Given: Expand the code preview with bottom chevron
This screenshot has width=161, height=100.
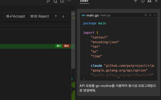Looking at the screenshot, I should (119, 78).
